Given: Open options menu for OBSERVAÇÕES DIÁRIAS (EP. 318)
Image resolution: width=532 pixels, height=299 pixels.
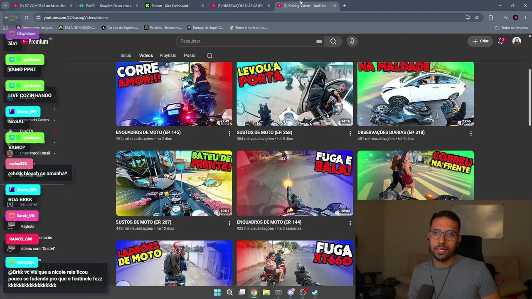Looking at the screenshot, I should (x=471, y=133).
